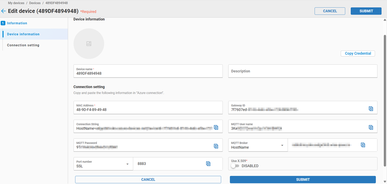Copy the port number 8883

click(x=208, y=164)
